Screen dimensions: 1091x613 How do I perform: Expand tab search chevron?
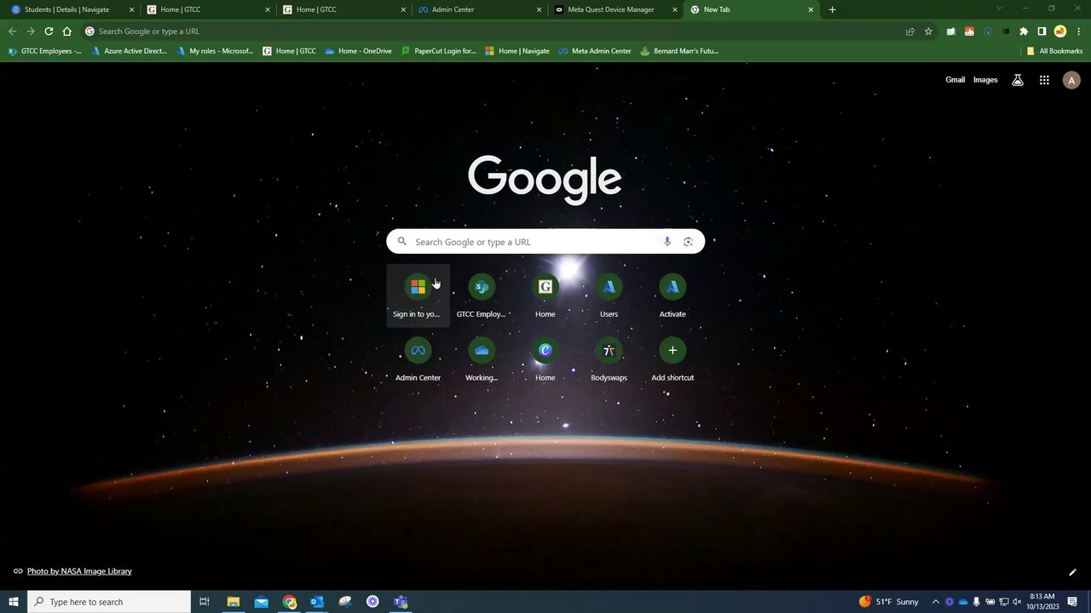click(1000, 9)
